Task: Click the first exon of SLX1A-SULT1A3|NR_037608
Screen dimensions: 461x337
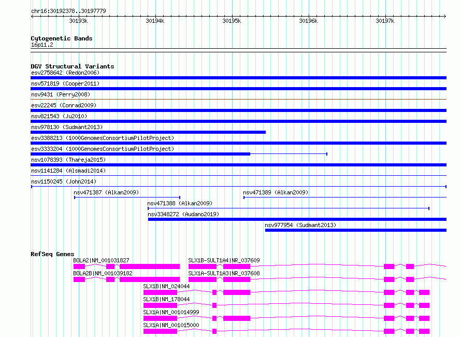Action: pos(203,279)
